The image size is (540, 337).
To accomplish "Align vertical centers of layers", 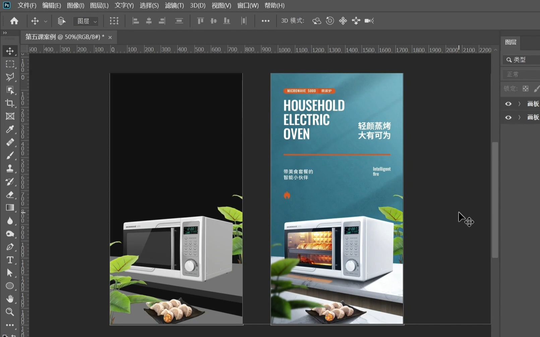I will click(214, 21).
